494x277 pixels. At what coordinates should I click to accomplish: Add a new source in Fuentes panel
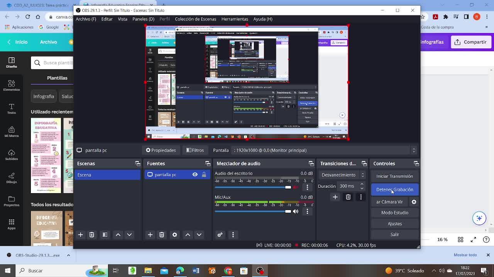(x=150, y=235)
